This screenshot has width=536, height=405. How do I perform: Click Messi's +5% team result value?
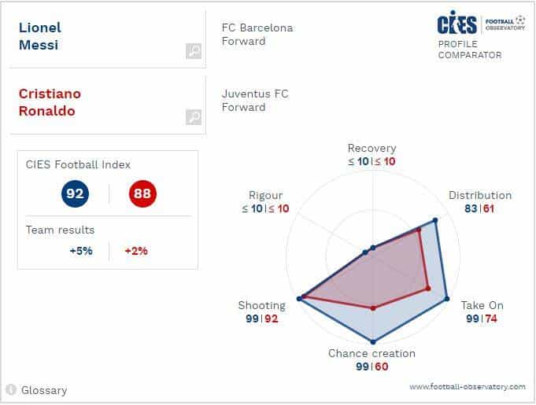tap(81, 252)
